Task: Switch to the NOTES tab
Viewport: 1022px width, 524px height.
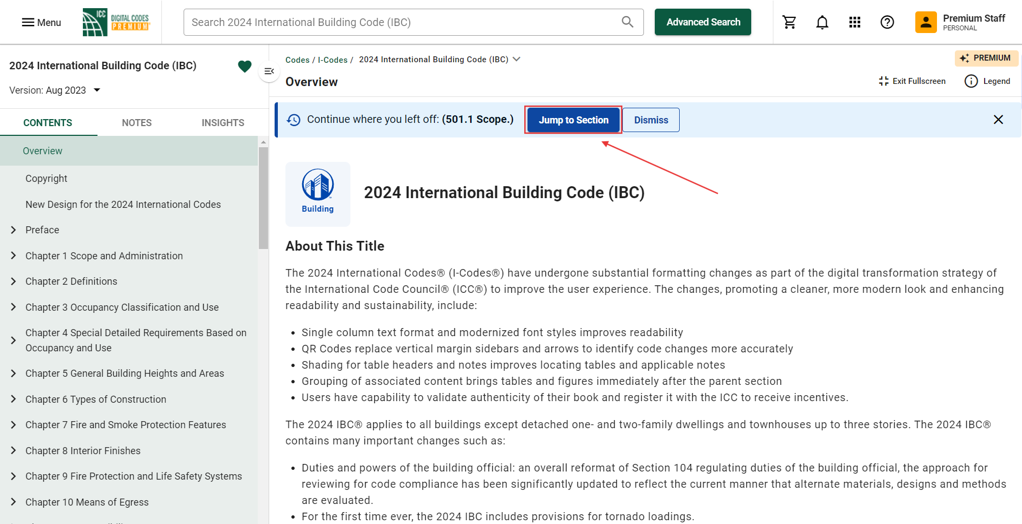Action: click(136, 123)
